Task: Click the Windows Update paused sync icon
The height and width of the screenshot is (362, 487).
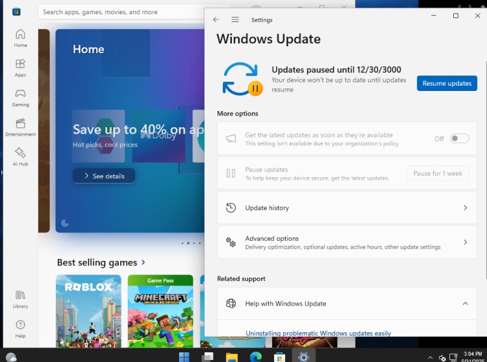Action: coord(243,78)
